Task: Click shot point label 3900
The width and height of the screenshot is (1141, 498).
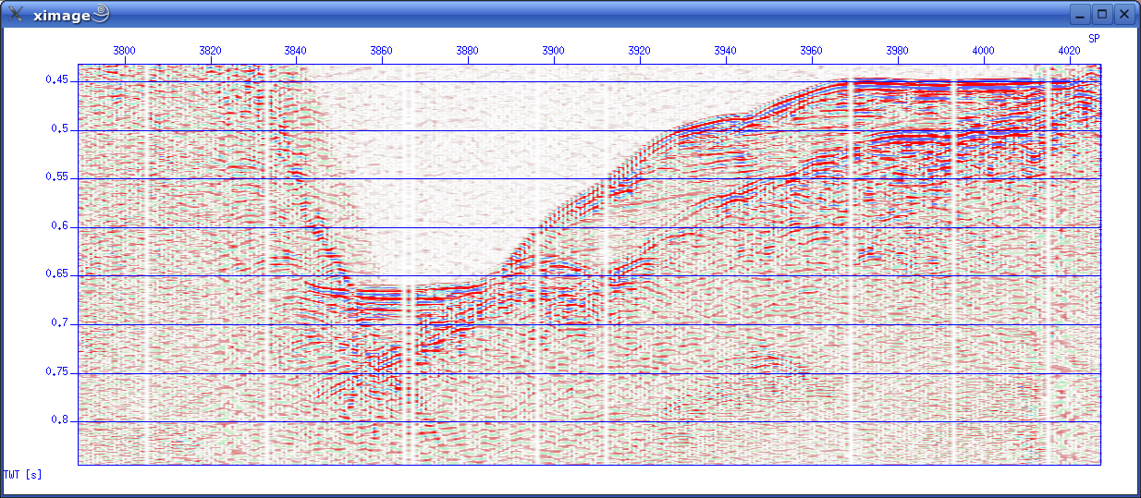Action: pyautogui.click(x=554, y=51)
